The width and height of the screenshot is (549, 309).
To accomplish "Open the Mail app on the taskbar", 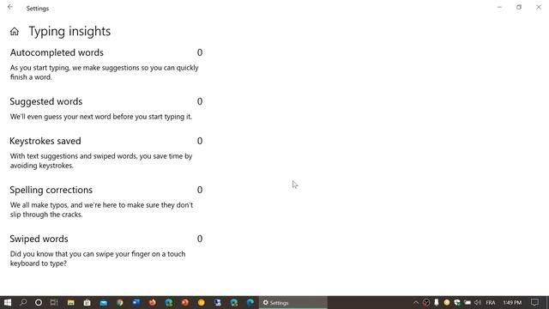I will point(103,302).
